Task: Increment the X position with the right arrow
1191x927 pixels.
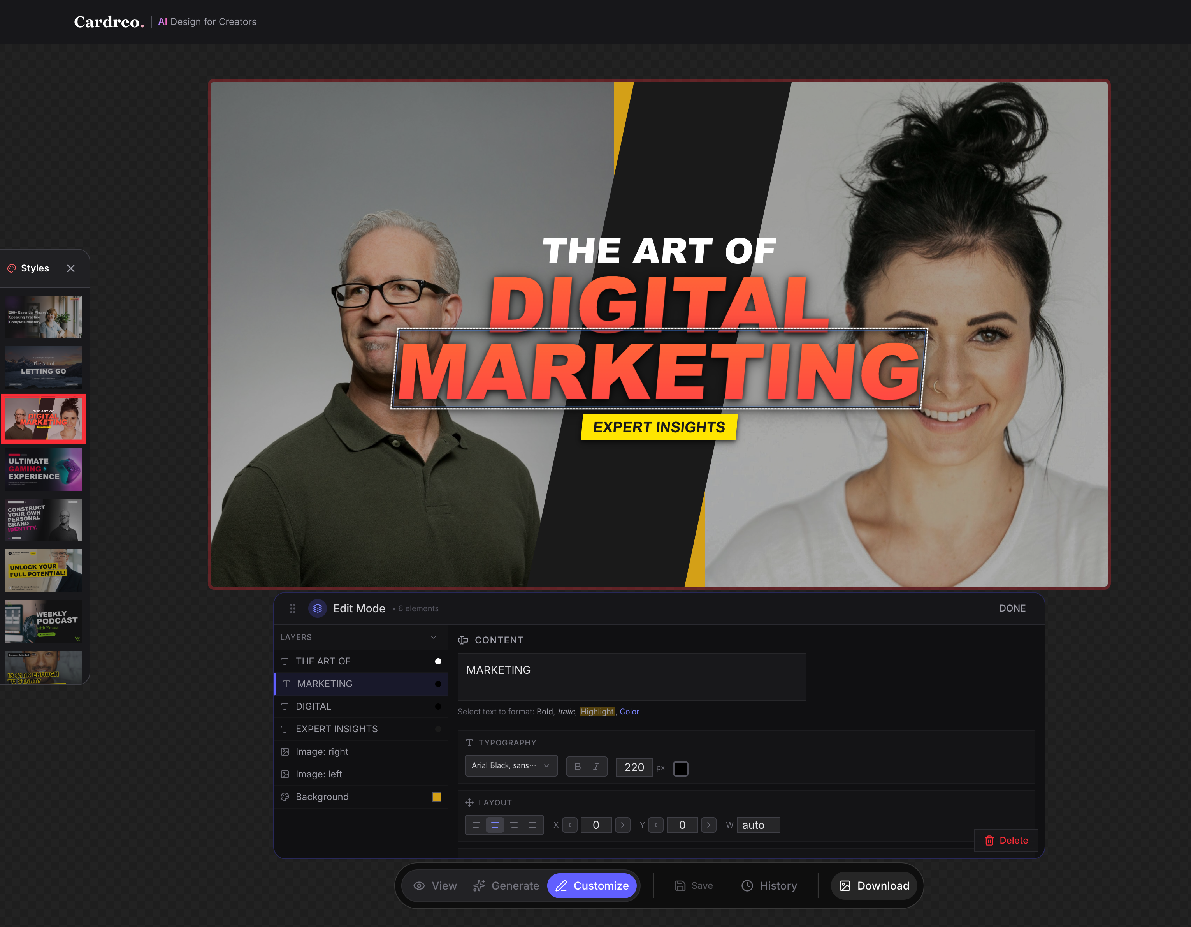Action: pos(622,825)
